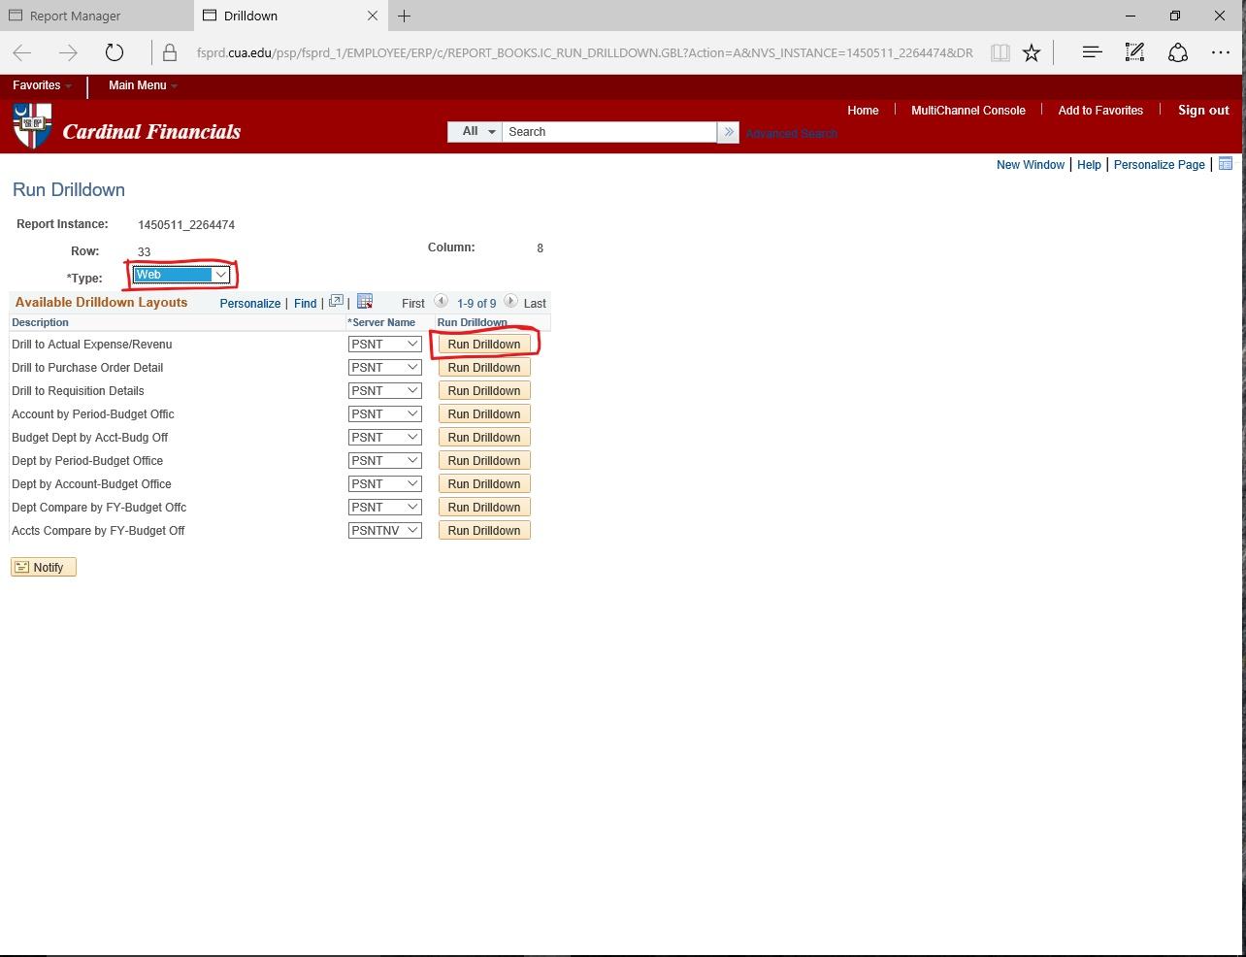The height and width of the screenshot is (957, 1246).
Task: Open a new browser tab
Action: point(405,16)
